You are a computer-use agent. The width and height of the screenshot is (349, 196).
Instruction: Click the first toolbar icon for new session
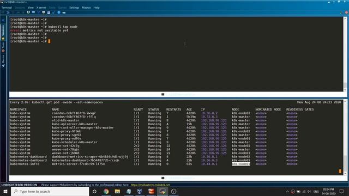coord(3,13)
